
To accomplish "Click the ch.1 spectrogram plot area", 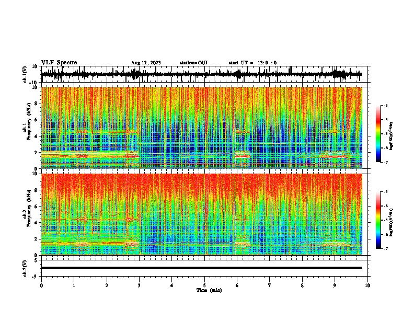I will point(202,128).
